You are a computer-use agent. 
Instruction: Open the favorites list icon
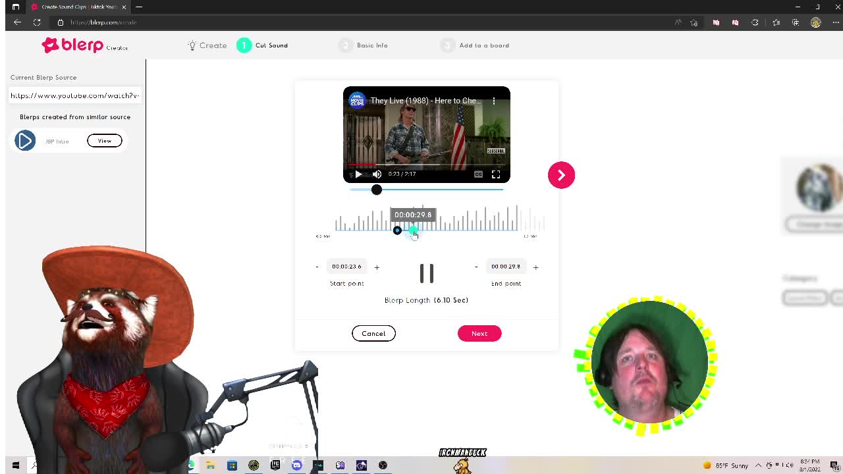(776, 22)
